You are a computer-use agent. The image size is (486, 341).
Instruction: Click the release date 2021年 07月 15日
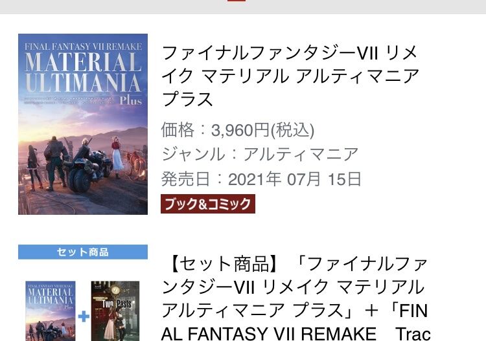click(295, 179)
